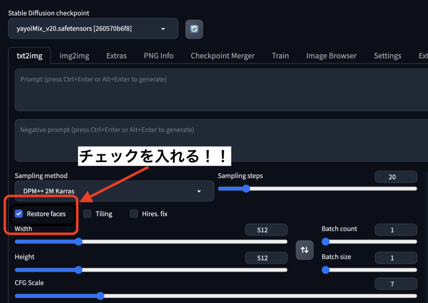Open the Stable Diffusion checkpoint dropdown
Image resolution: width=428 pixels, height=303 pixels.
[93, 29]
